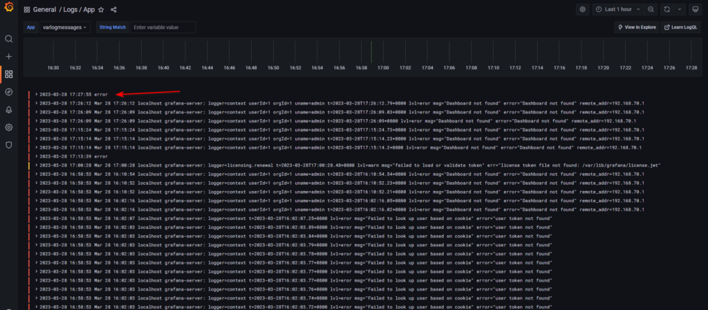
Task: Open the Last 1 hour time picker
Action: pyautogui.click(x=618, y=10)
